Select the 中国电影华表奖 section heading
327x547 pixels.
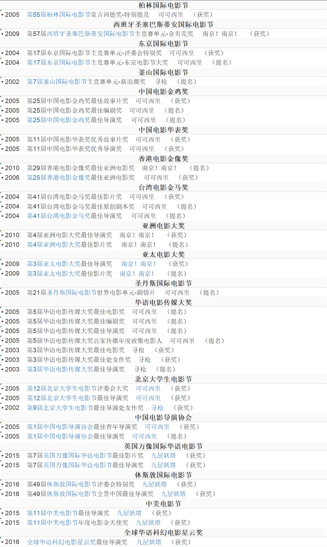click(163, 130)
